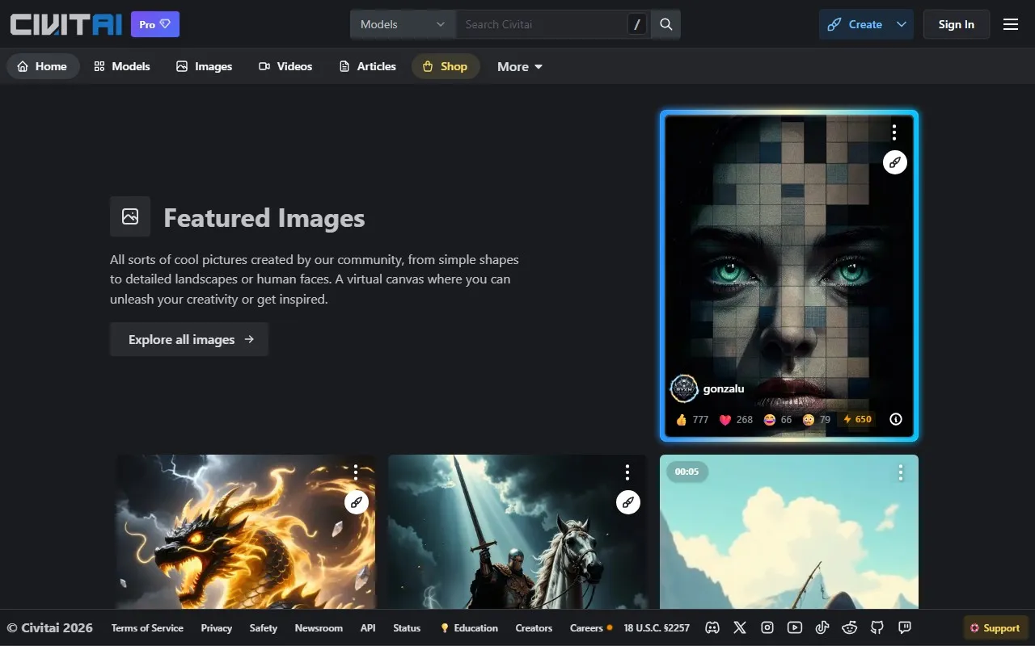Open the Twitch icon in footer
The width and height of the screenshot is (1035, 646).
905,627
